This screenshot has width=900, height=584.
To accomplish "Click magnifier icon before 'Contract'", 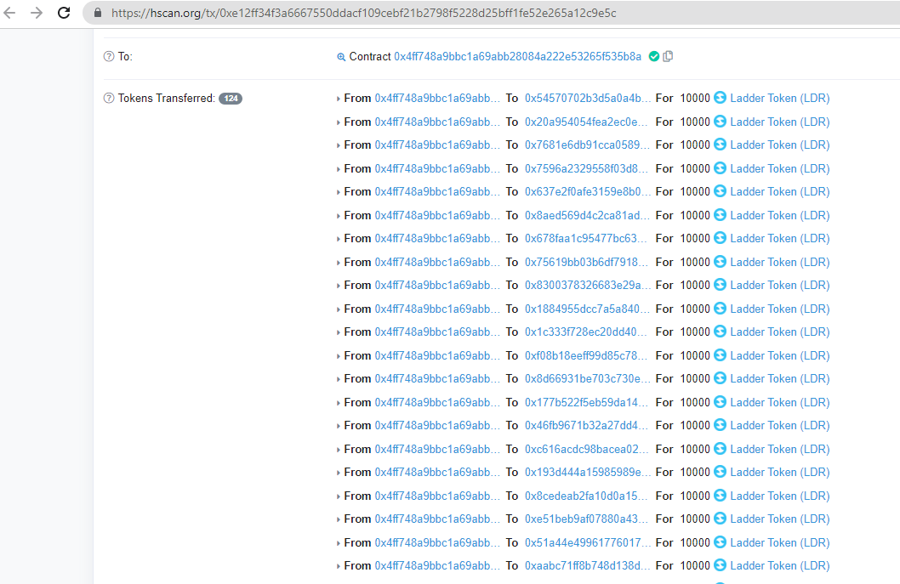I will click(341, 57).
